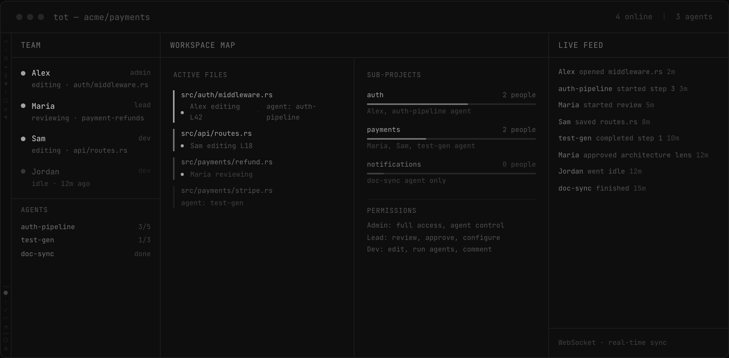Click the large filled circle sidebar icon
The height and width of the screenshot is (358, 729).
(5, 293)
